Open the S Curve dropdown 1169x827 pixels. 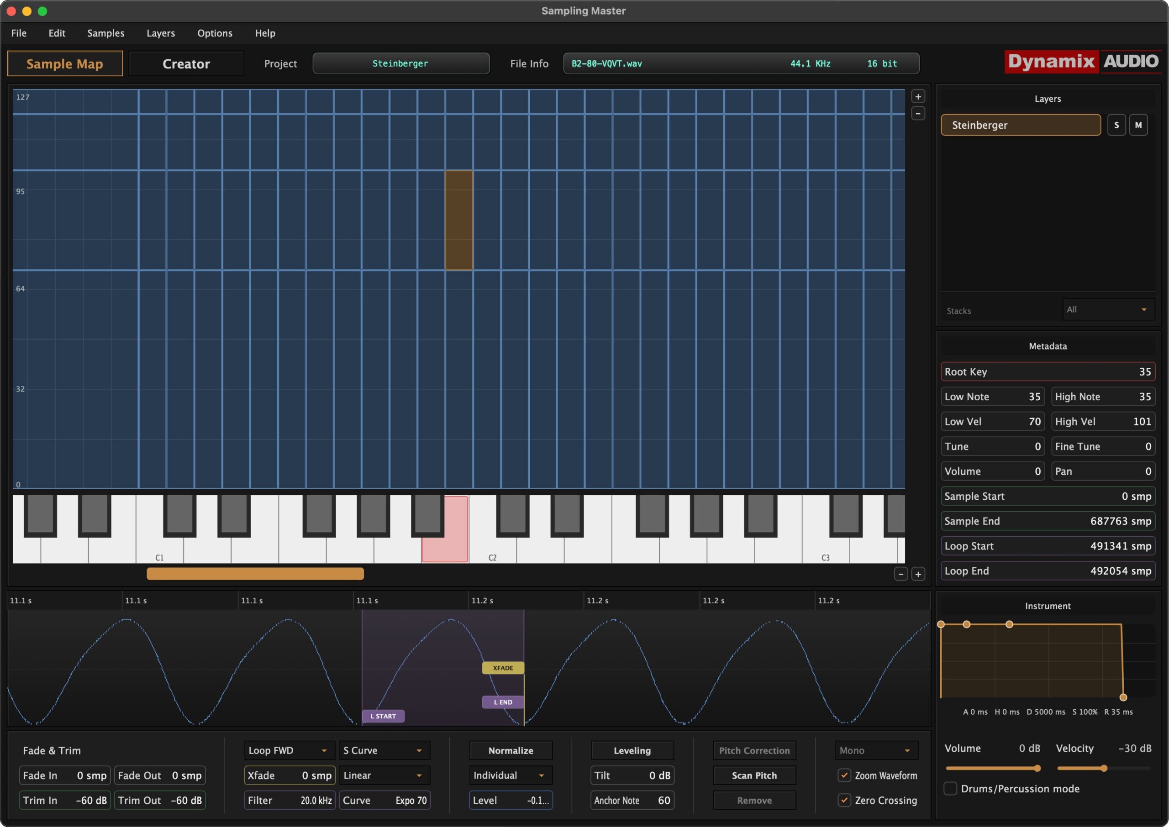point(384,751)
